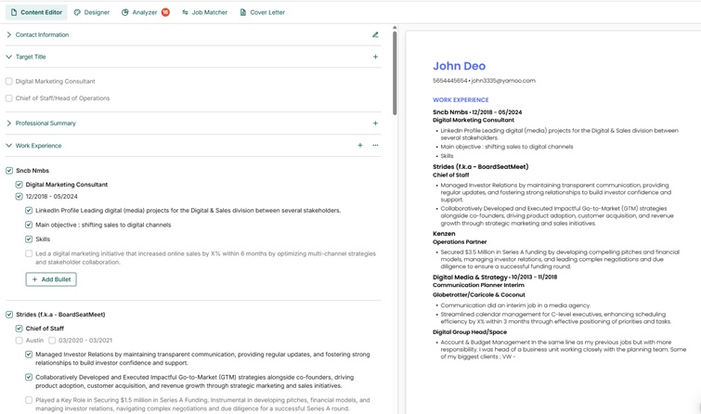
Task: Open the Content Editor tab
Action: tap(36, 12)
